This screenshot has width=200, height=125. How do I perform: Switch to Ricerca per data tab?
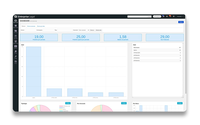coord(41,26)
